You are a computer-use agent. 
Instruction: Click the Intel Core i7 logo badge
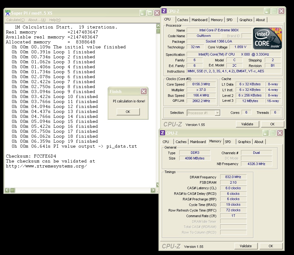268,38
